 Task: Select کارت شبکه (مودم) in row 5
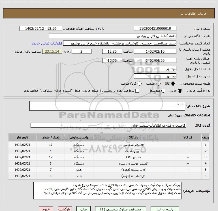pos(133,170)
